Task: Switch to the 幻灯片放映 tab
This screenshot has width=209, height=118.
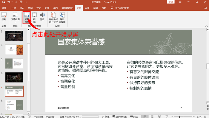Action: click(67, 8)
